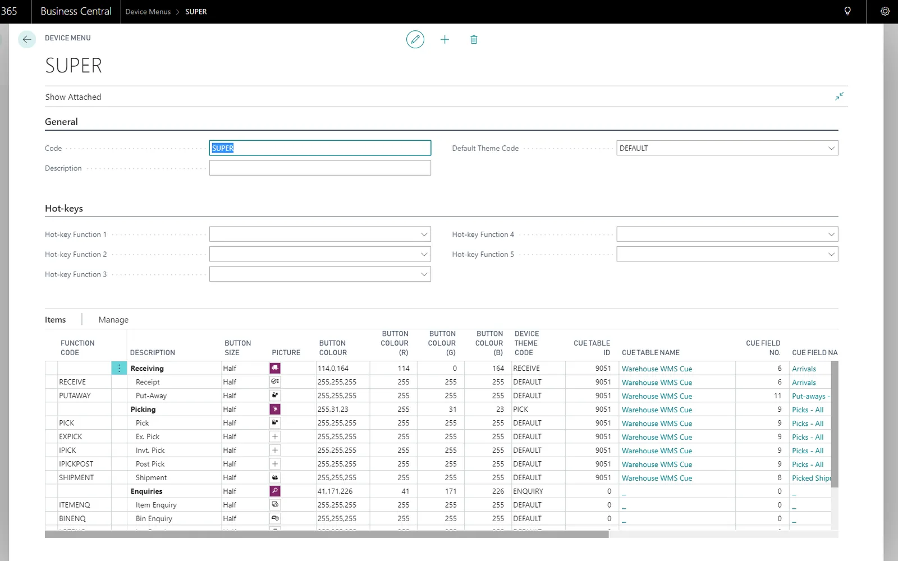Click the Ex. Pick row plus picture
The image size is (898, 561).
point(275,436)
